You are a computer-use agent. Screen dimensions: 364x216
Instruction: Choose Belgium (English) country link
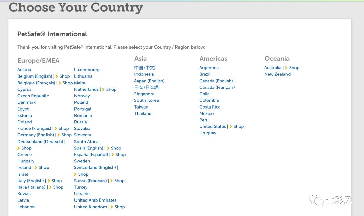click(x=35, y=76)
